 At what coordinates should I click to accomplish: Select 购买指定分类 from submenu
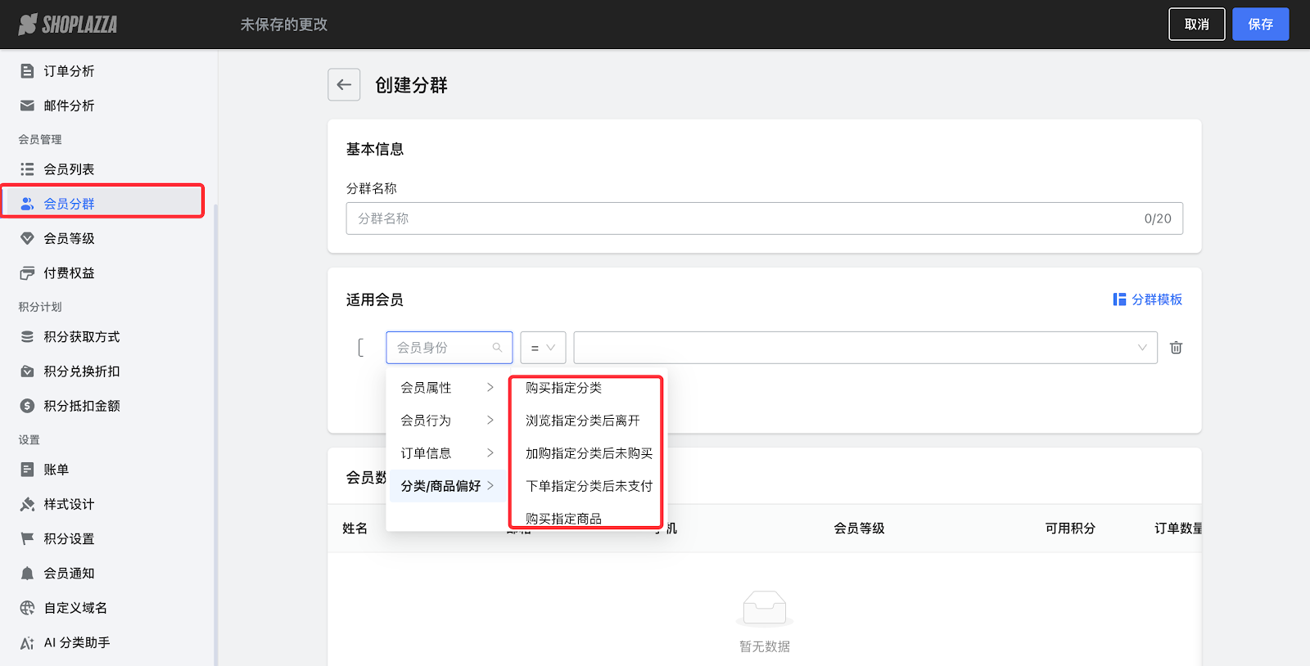click(x=564, y=388)
